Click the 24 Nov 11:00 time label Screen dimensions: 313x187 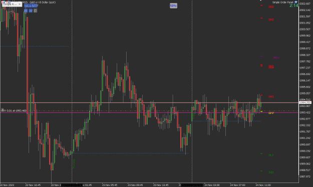click(x=263, y=185)
